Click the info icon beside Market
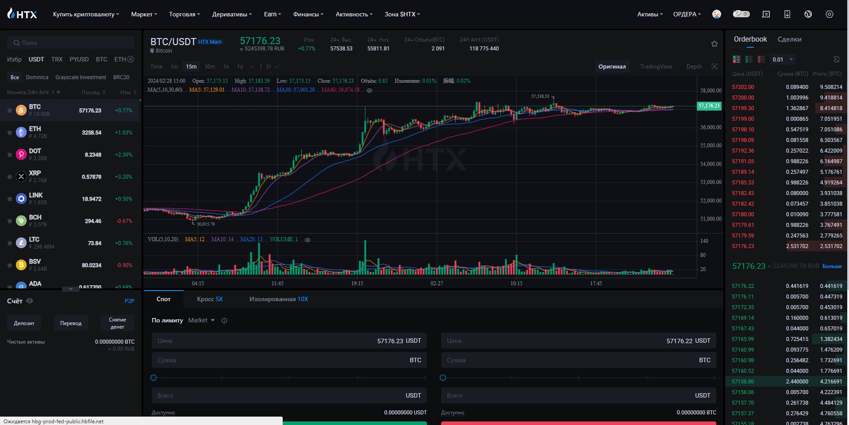 pyautogui.click(x=224, y=321)
